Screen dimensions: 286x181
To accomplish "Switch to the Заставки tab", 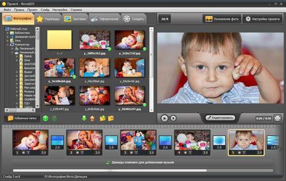I will (x=75, y=19).
